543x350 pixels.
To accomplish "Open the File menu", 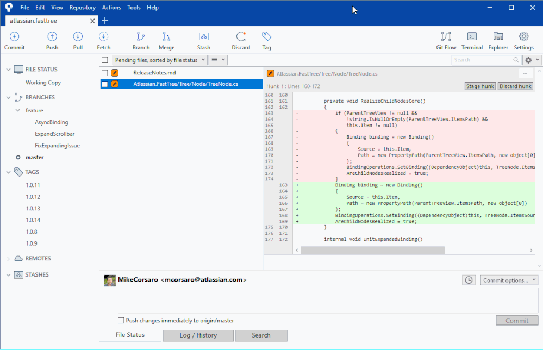I will pos(24,7).
